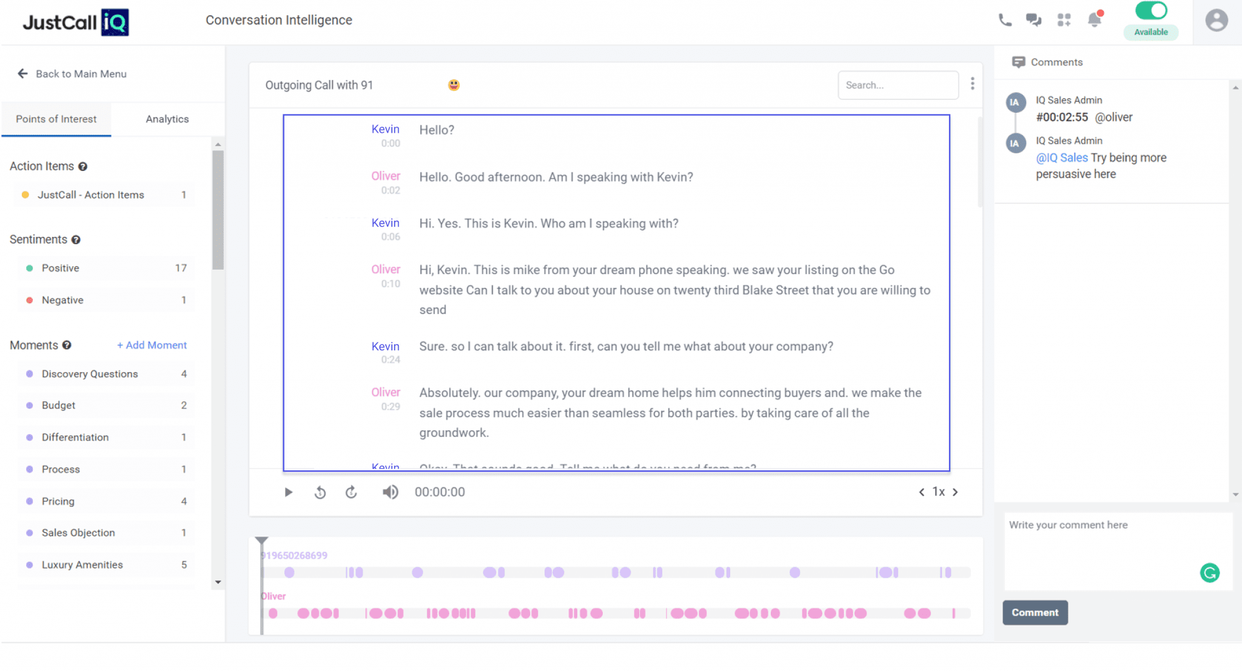Image resolution: width=1242 pixels, height=671 pixels.
Task: Click the Add Moment link
Action: click(152, 345)
